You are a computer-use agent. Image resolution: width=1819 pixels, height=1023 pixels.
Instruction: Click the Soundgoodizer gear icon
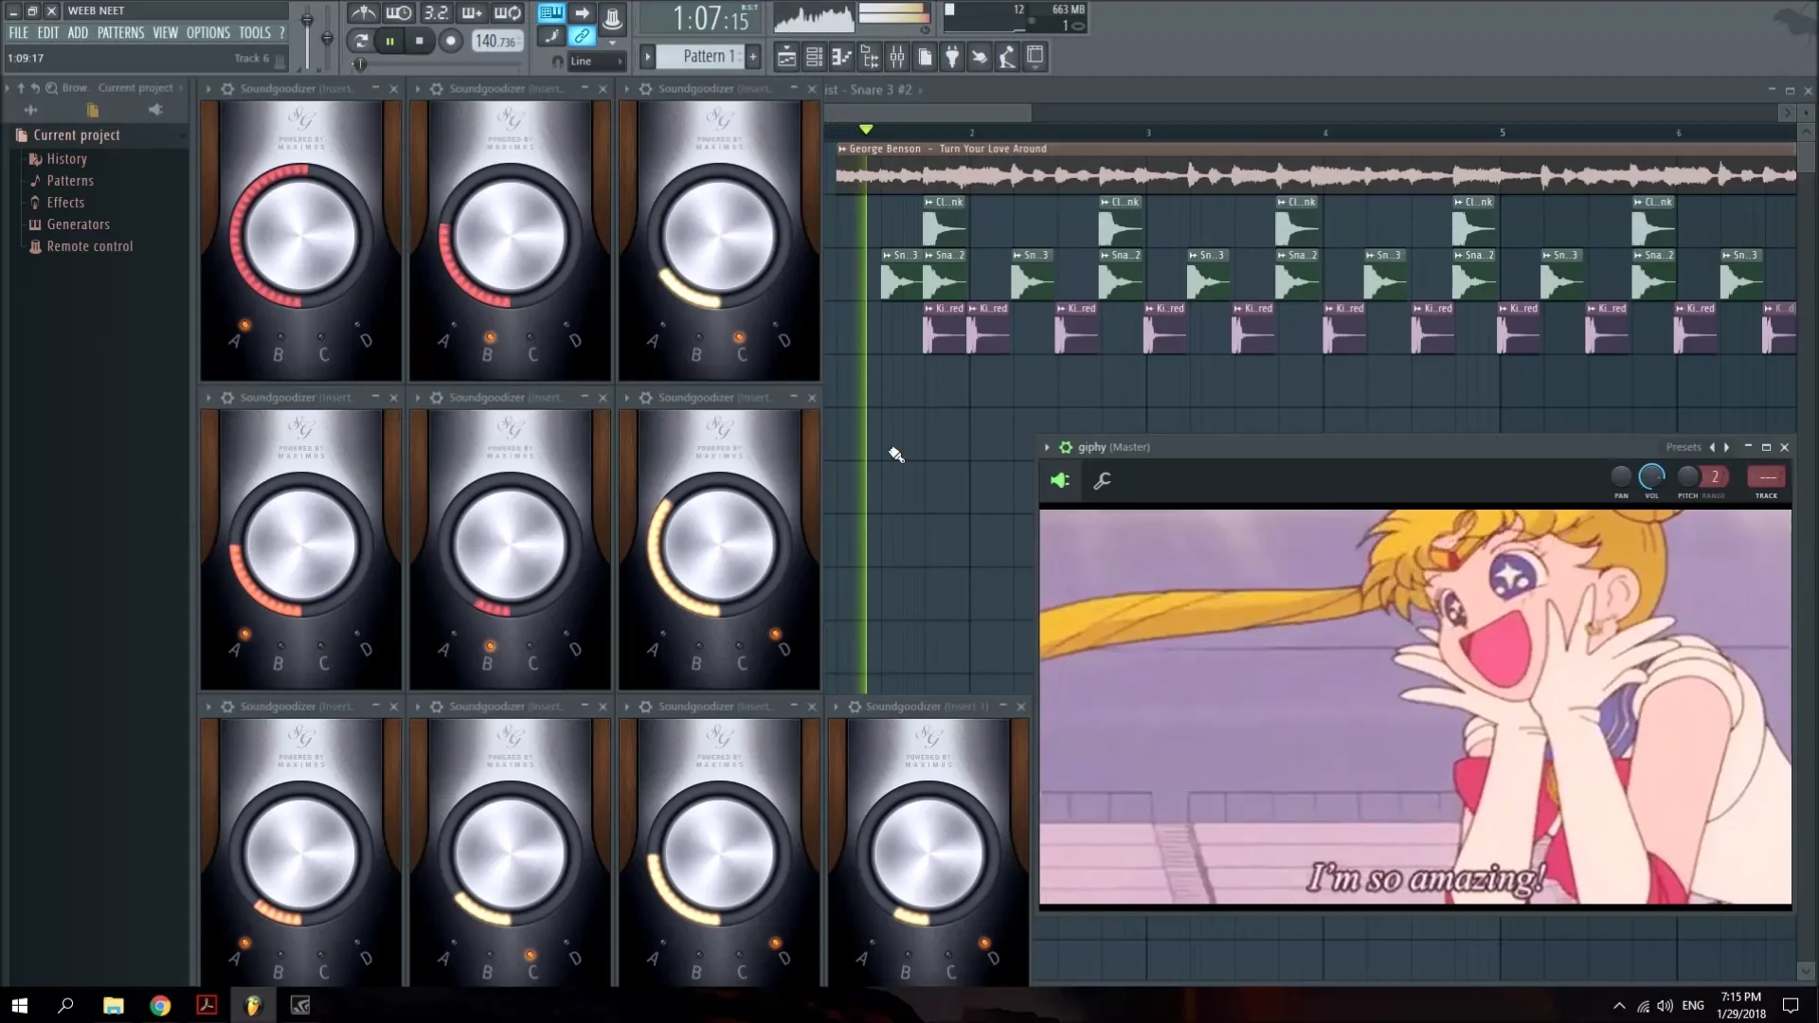pyautogui.click(x=227, y=88)
